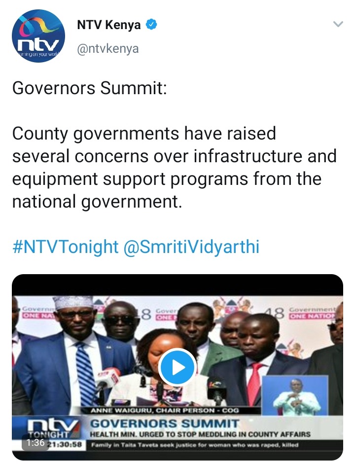Click the Taita Taveta news ticker
Viewport: 355px width, 464px height.
pos(195,445)
